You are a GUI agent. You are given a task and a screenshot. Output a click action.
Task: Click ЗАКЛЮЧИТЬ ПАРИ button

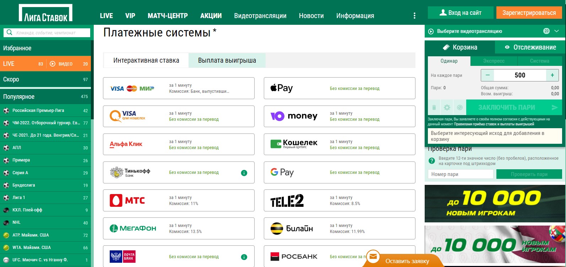click(514, 107)
